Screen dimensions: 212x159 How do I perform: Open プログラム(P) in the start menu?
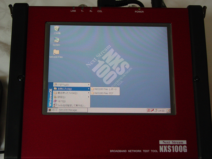(72, 85)
